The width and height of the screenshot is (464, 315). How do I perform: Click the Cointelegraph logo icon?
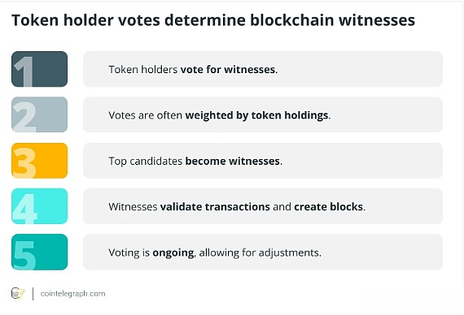pyautogui.click(x=18, y=293)
